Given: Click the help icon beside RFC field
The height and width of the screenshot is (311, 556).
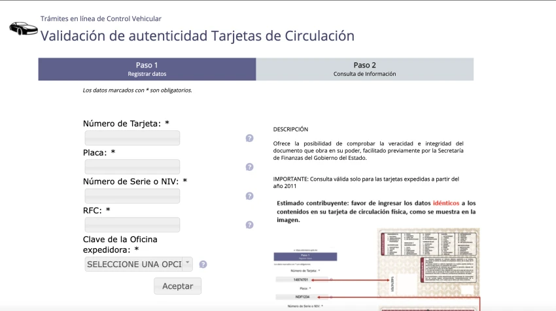Looking at the screenshot, I should pos(249,225).
